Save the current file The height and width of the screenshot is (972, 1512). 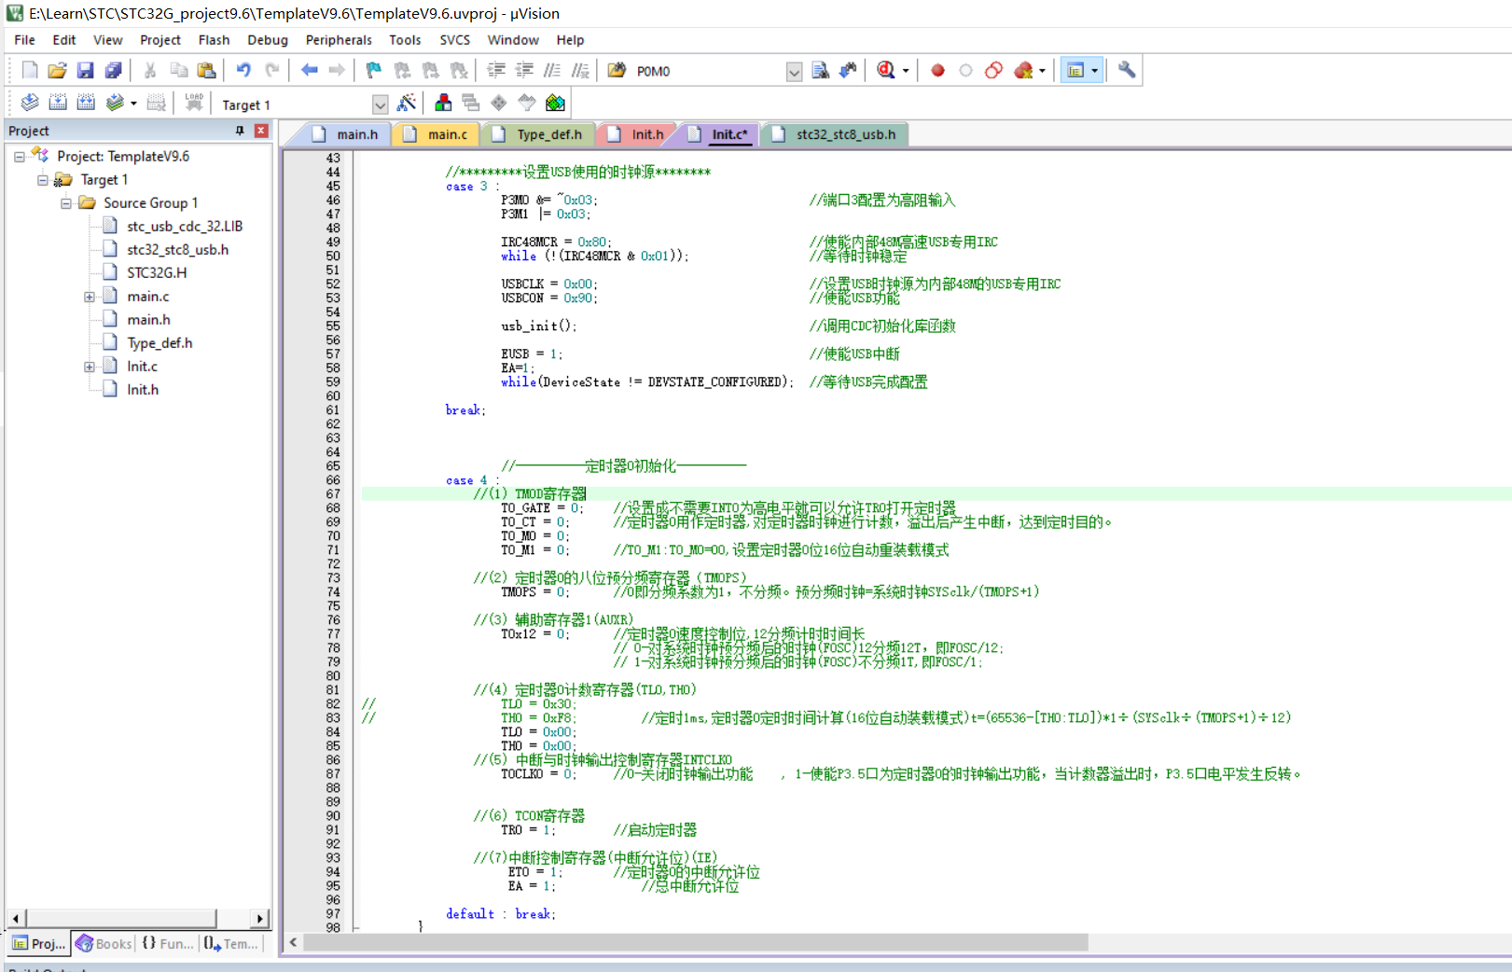click(x=85, y=70)
